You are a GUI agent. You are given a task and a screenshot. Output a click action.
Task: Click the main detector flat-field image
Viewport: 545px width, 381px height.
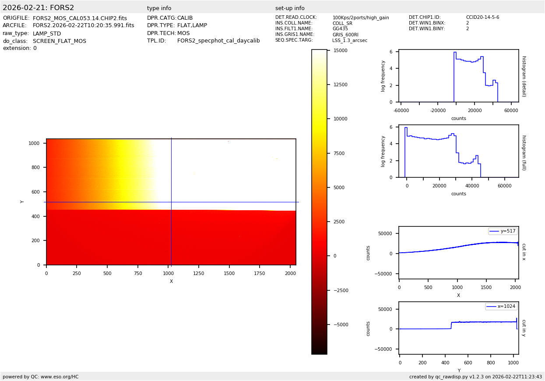pyautogui.click(x=171, y=202)
